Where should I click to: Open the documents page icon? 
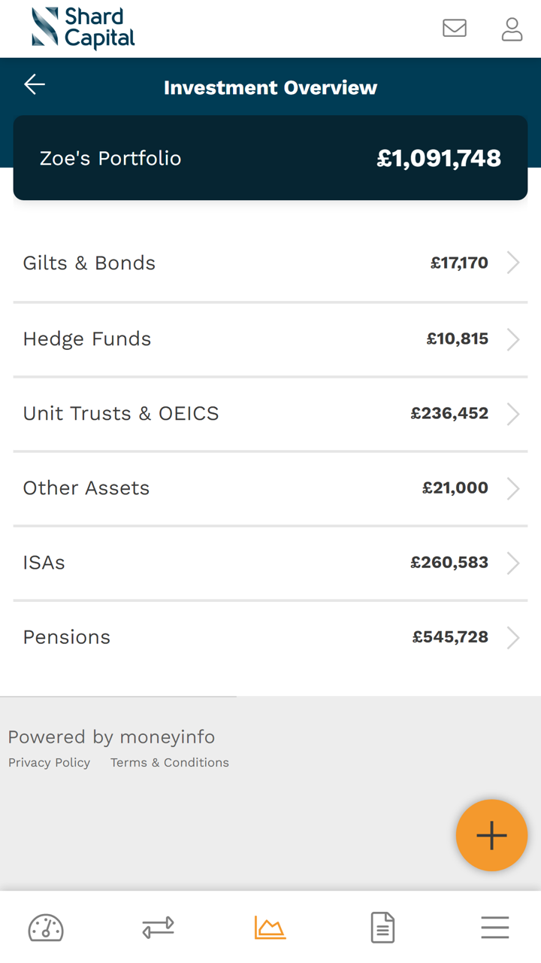point(382,928)
